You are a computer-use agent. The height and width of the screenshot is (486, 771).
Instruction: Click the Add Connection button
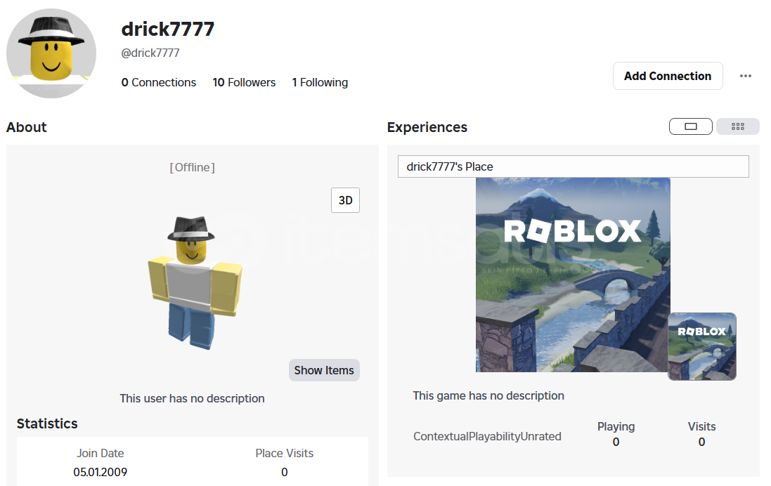click(667, 76)
